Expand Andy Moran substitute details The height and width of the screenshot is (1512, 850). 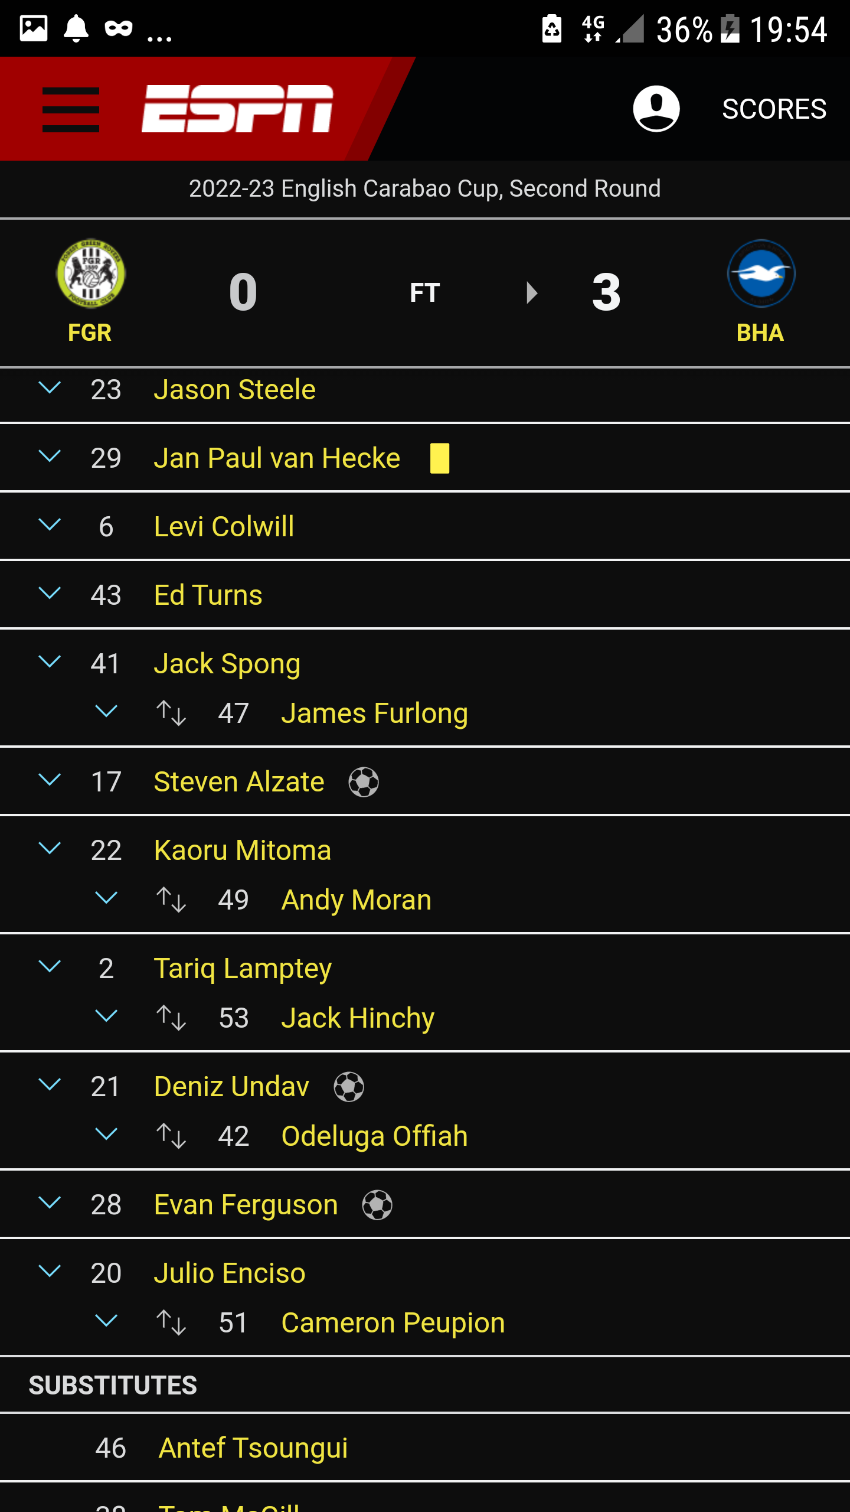point(106,898)
